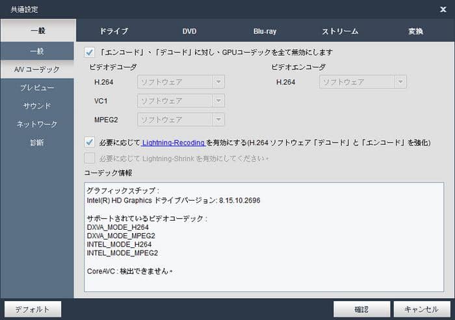Open the ドライブ tab
Screen dimensions: 455x320
[x=114, y=31]
